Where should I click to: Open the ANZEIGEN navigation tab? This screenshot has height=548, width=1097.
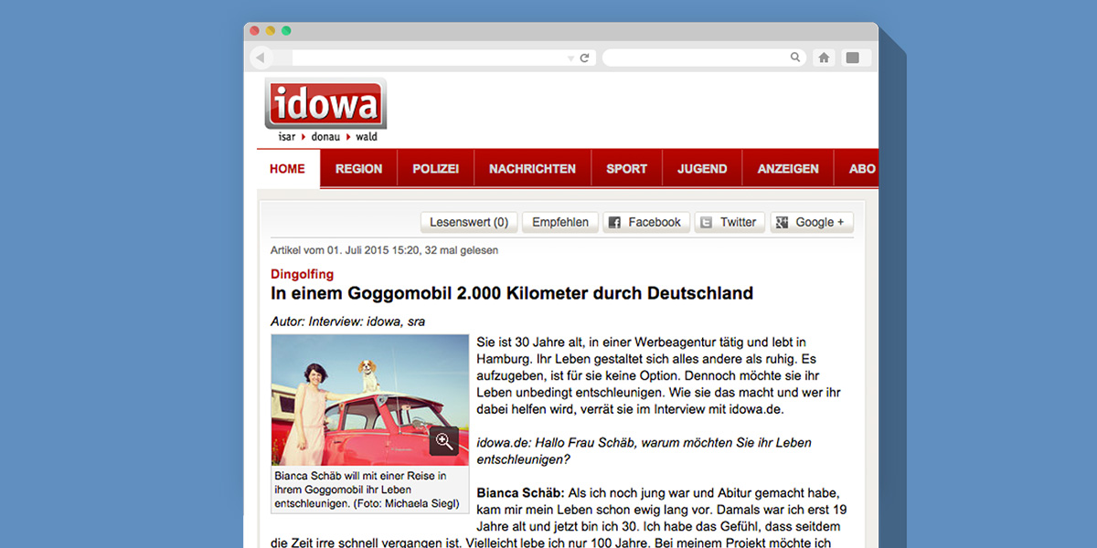tap(788, 169)
